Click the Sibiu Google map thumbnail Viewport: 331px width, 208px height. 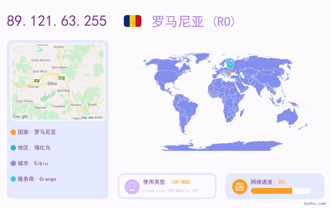pyautogui.click(x=58, y=82)
